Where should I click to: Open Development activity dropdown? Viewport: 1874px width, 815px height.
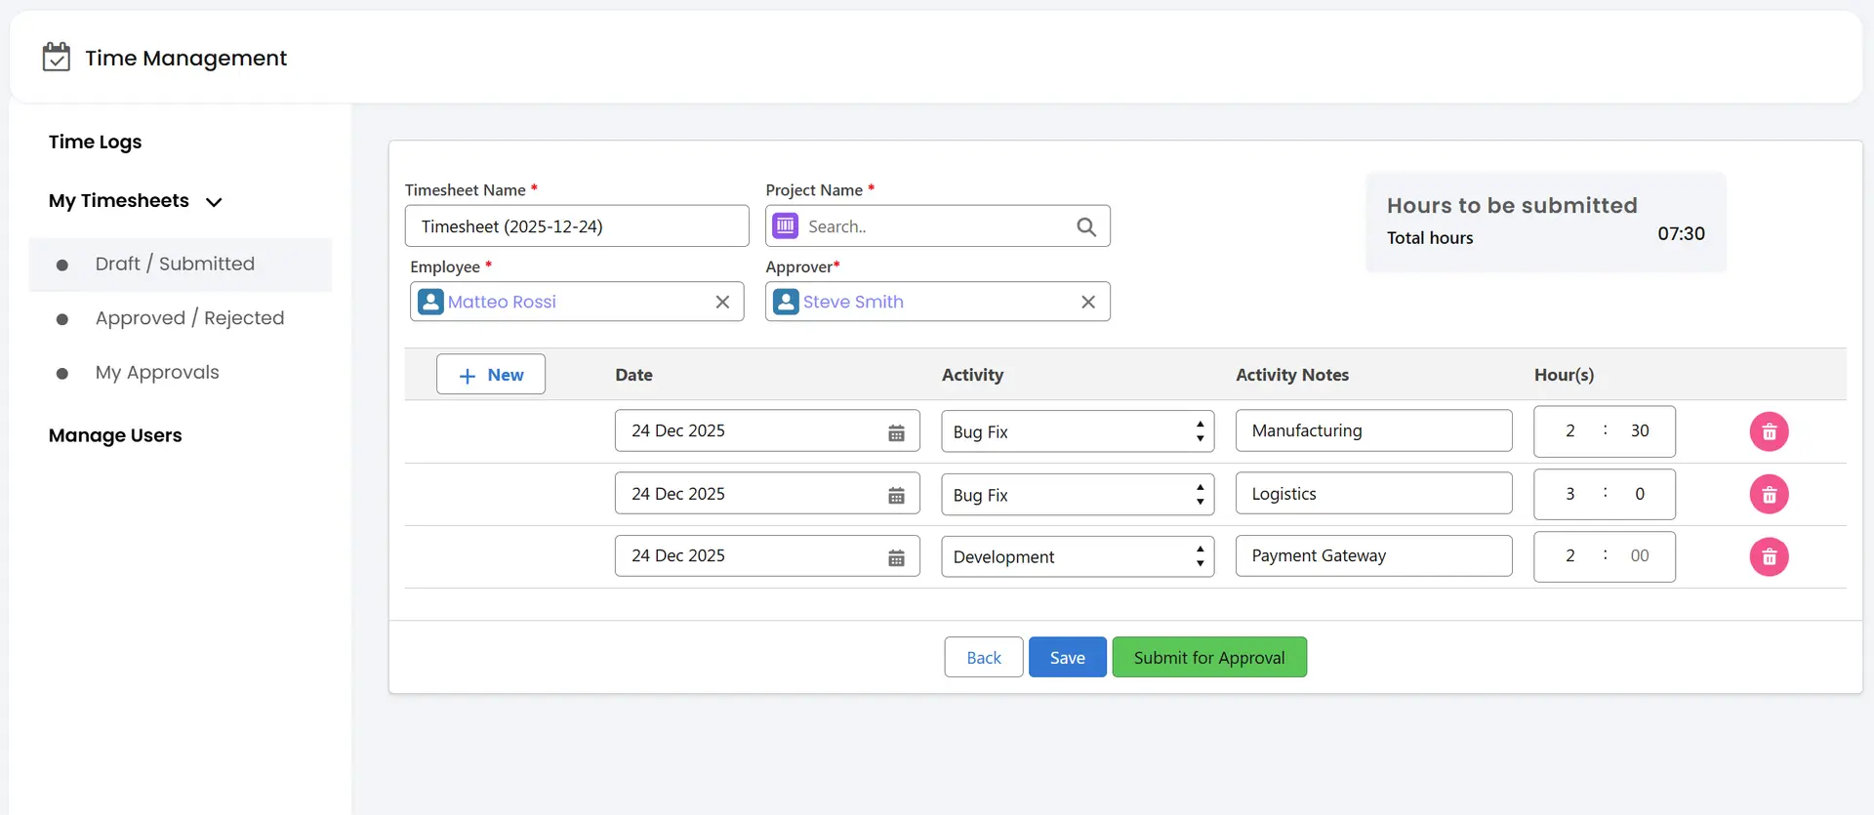[x=1078, y=556]
